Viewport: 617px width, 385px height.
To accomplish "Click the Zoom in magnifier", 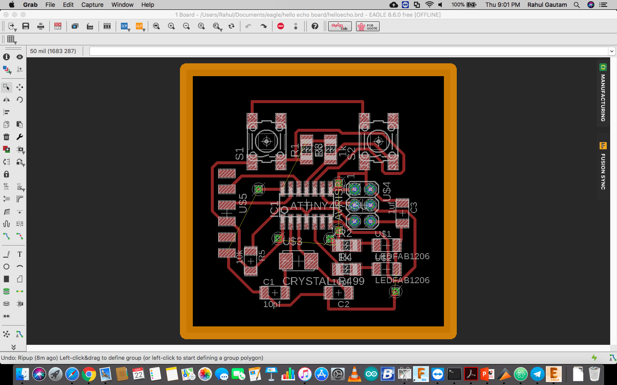I will click(171, 27).
